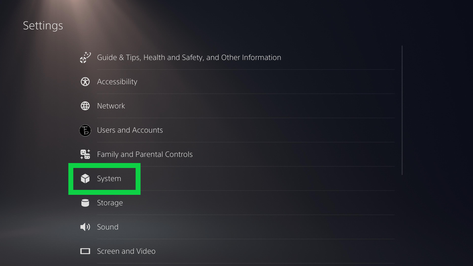Select Accessibility from the settings list
The image size is (473, 266).
(x=117, y=82)
